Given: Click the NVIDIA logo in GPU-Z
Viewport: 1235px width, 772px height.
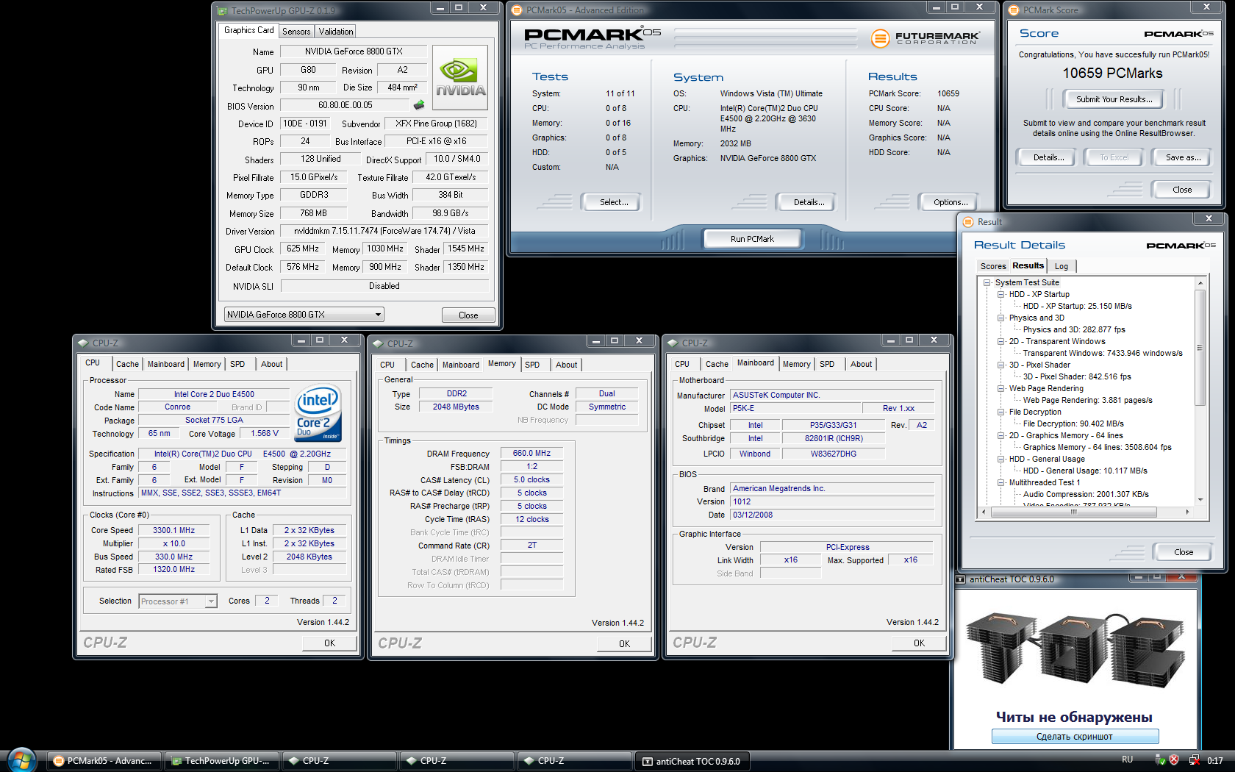Looking at the screenshot, I should point(460,78).
